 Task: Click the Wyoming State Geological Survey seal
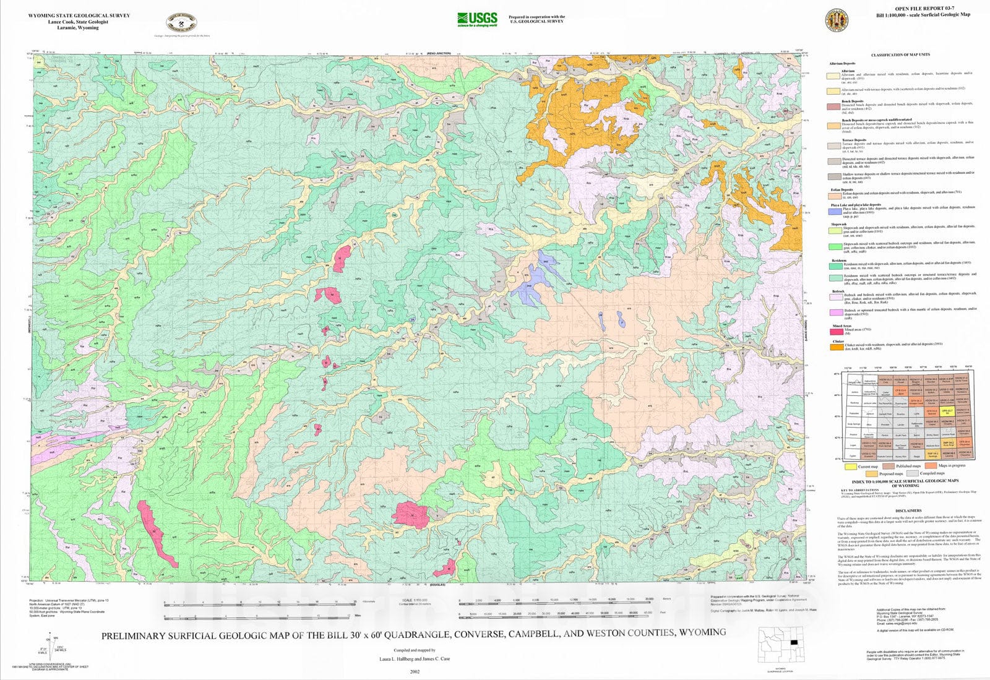[182, 24]
